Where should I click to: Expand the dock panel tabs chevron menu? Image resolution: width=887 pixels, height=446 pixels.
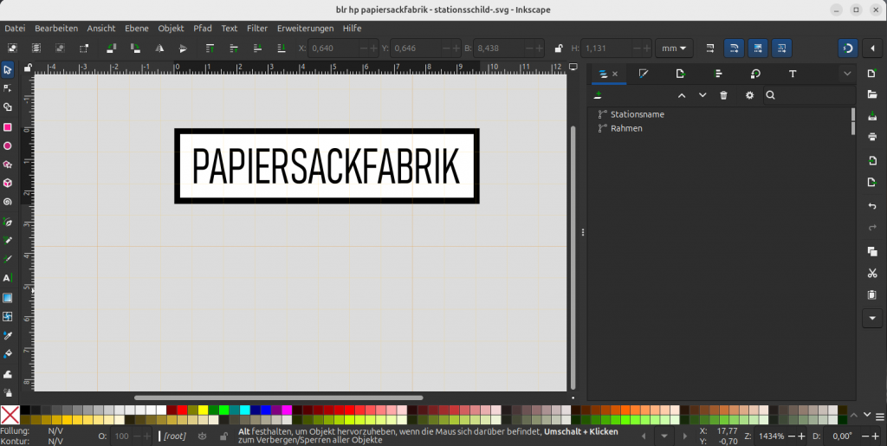click(x=847, y=74)
